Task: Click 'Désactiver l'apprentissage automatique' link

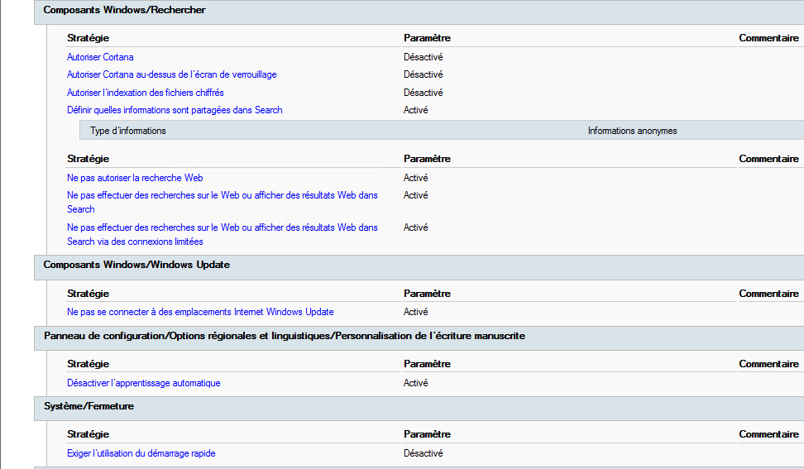Action: coord(143,383)
